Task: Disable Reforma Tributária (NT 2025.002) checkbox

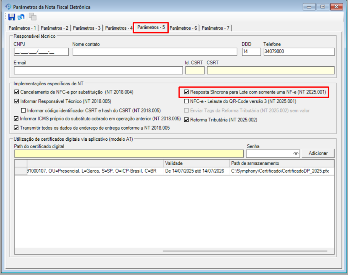Action: (186, 120)
